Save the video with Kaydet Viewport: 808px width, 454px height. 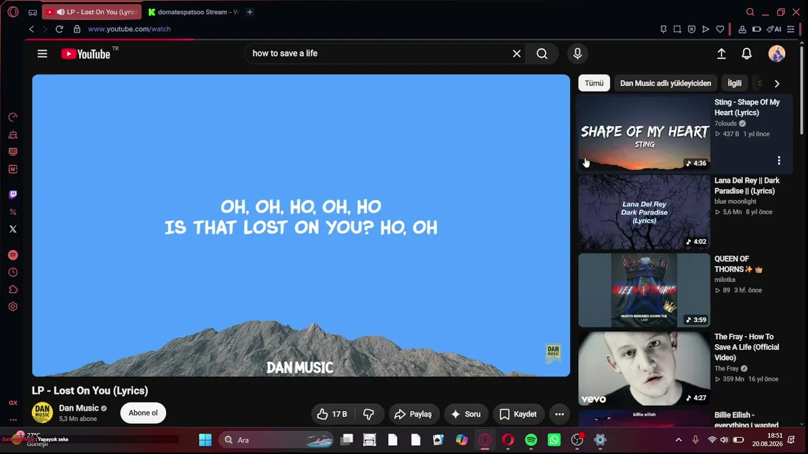pyautogui.click(x=518, y=414)
